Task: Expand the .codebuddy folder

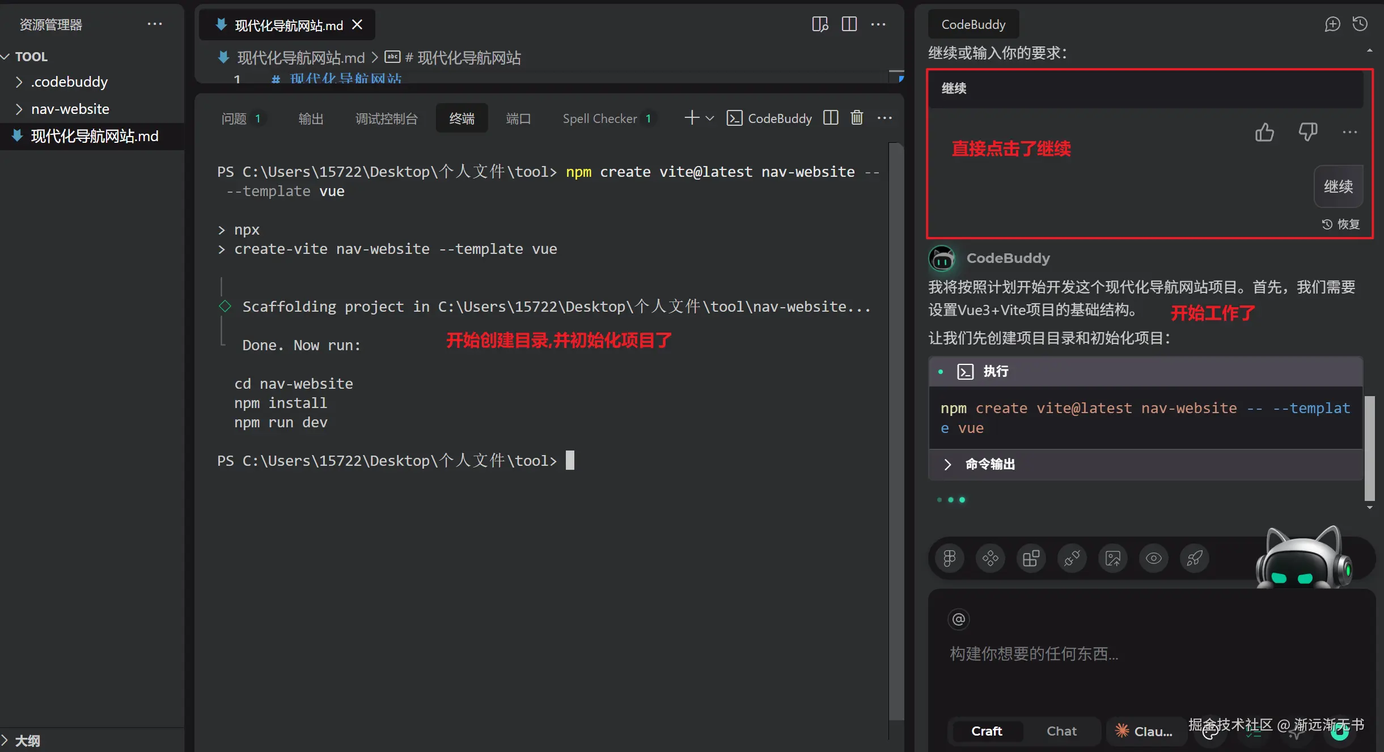Action: tap(69, 82)
